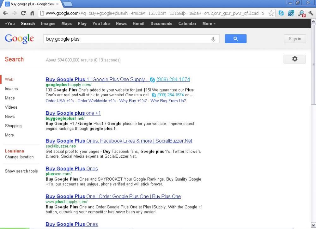Open the browser home page icon
Screen dimensions: 316x229
click(32, 13)
